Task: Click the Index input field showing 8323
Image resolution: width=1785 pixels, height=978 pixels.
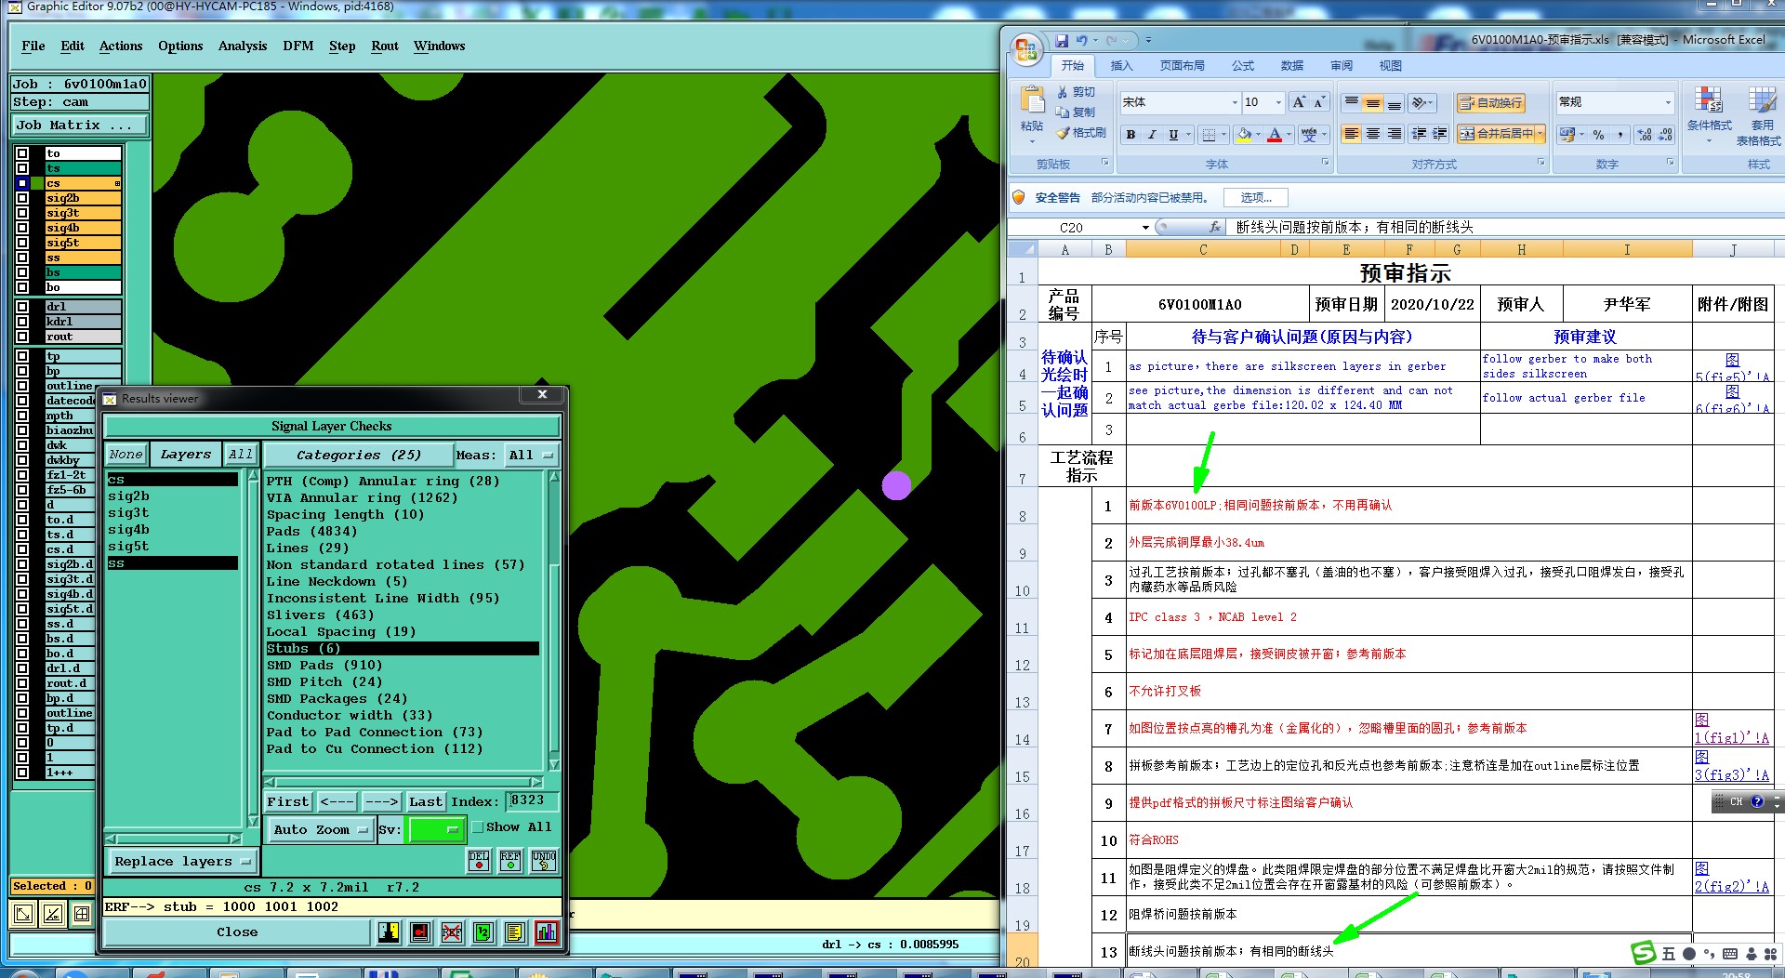Action: point(532,800)
